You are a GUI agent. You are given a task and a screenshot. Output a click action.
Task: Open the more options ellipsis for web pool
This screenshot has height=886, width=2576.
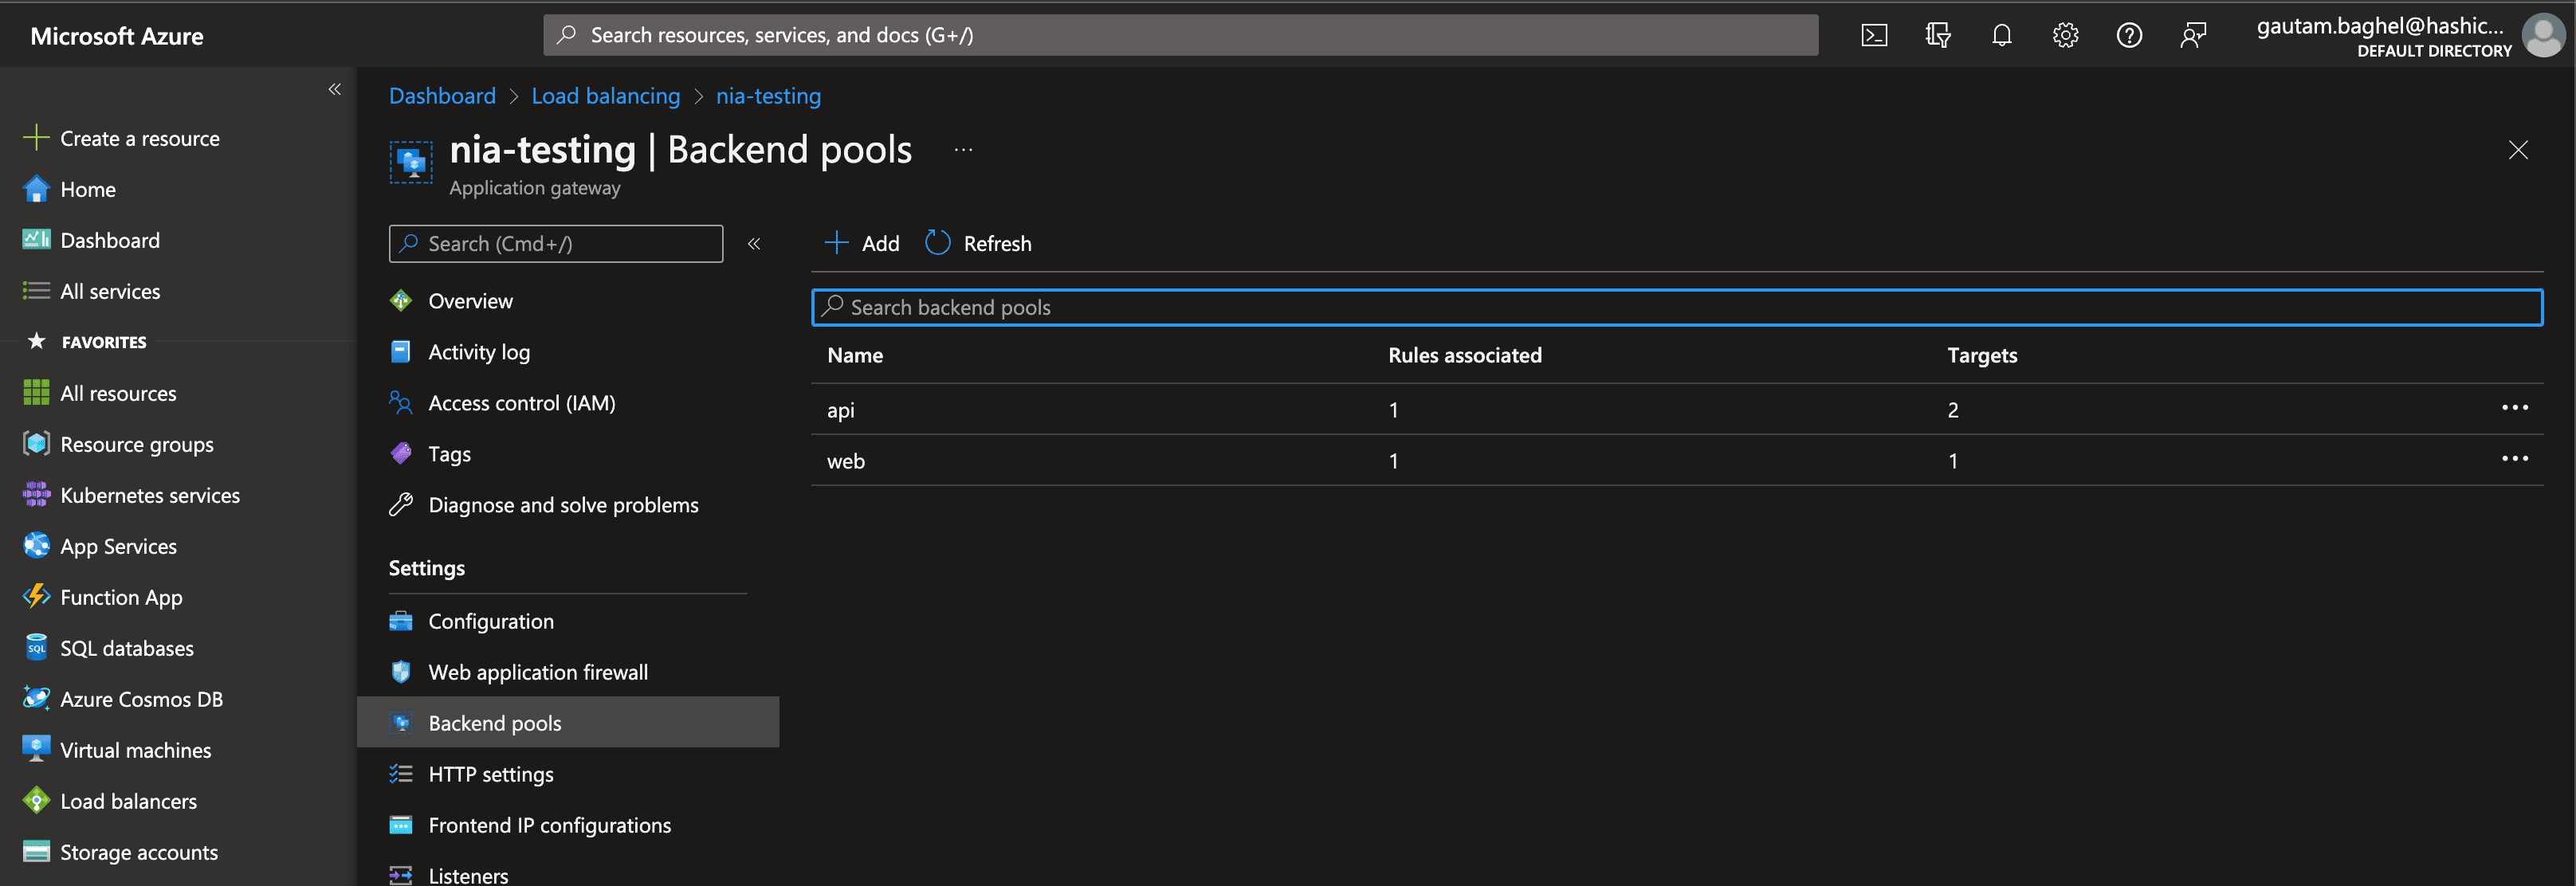point(2514,459)
